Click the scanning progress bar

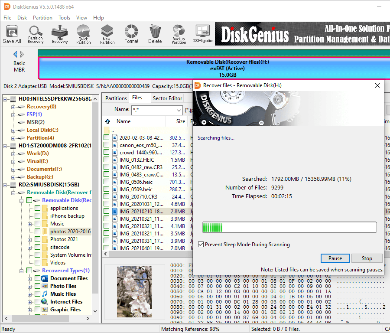[289, 227]
